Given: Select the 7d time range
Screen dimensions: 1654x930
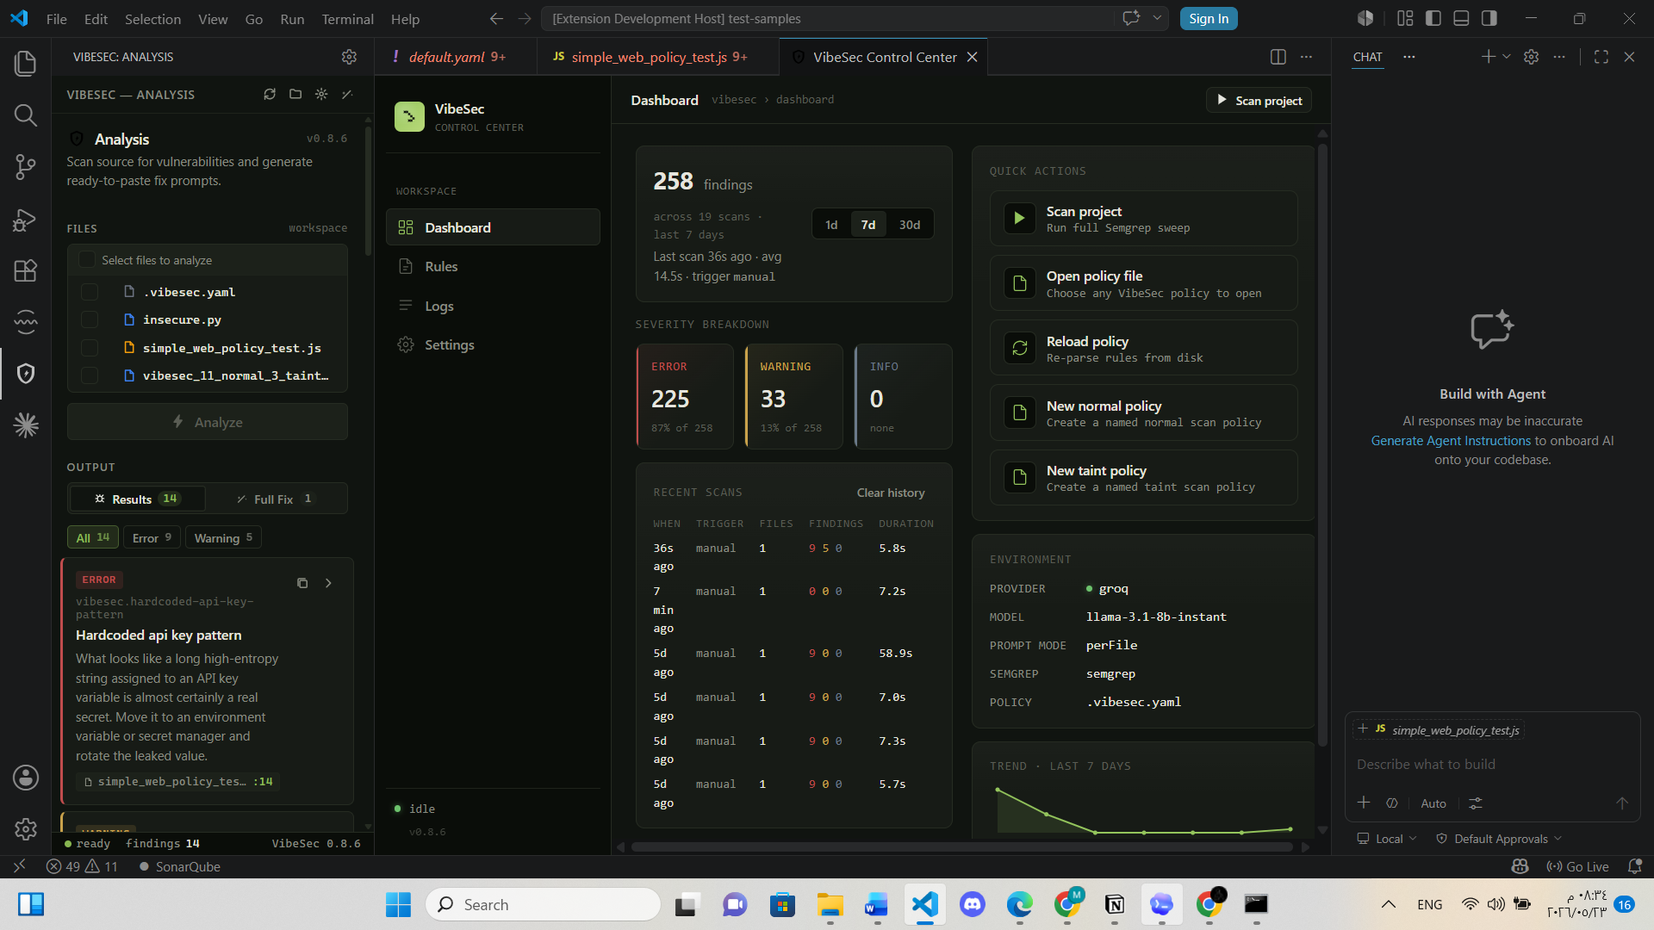Looking at the screenshot, I should 868,225.
